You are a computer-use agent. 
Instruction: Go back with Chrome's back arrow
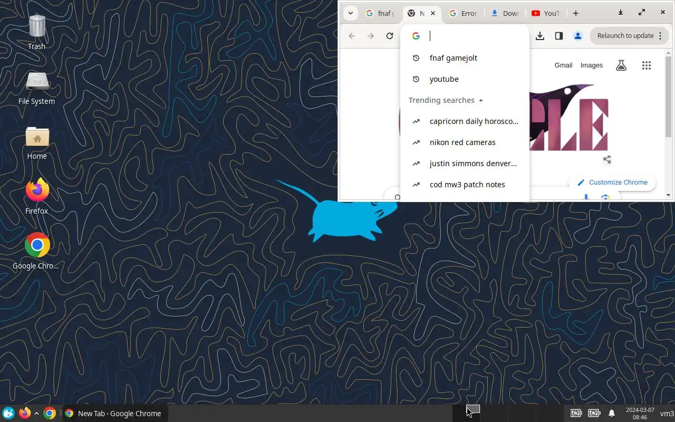[x=352, y=36]
